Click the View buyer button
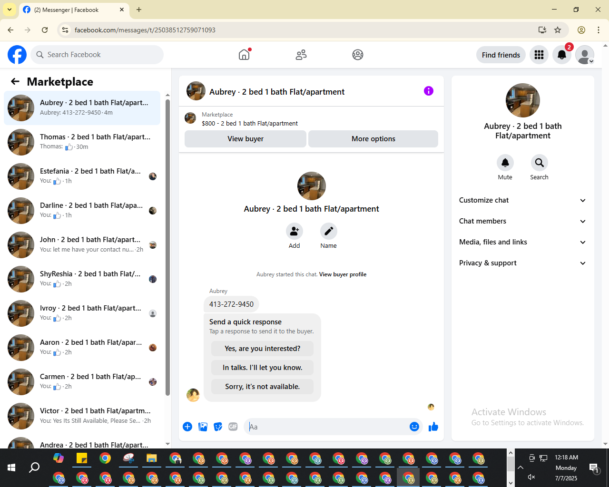This screenshot has height=487, width=609. (x=246, y=139)
